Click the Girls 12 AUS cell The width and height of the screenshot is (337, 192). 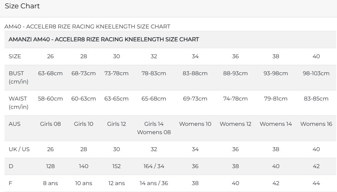[x=116, y=124]
